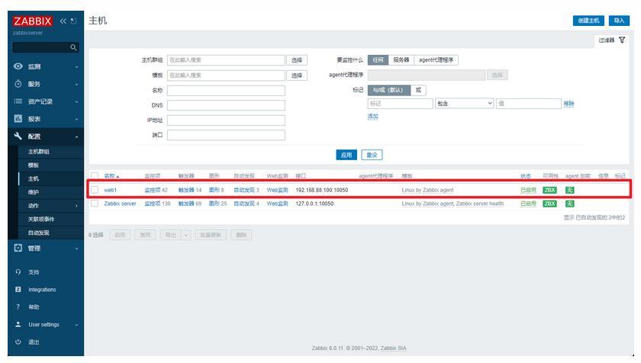641x363 pixels.
Task: Hide the sidebar using the window icon
Action: [x=73, y=21]
